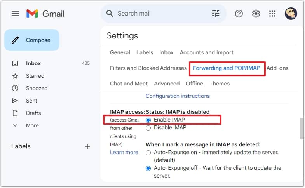Click the Snoozed clock icon

tap(15, 88)
